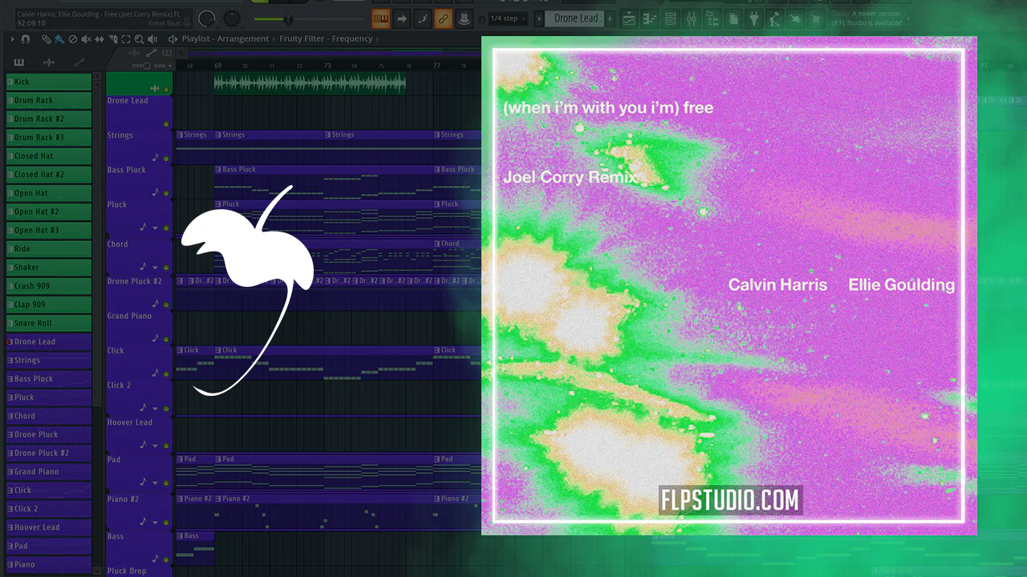Viewport: 1027px width, 577px height.
Task: Click the newer version available notification
Action: (x=867, y=18)
